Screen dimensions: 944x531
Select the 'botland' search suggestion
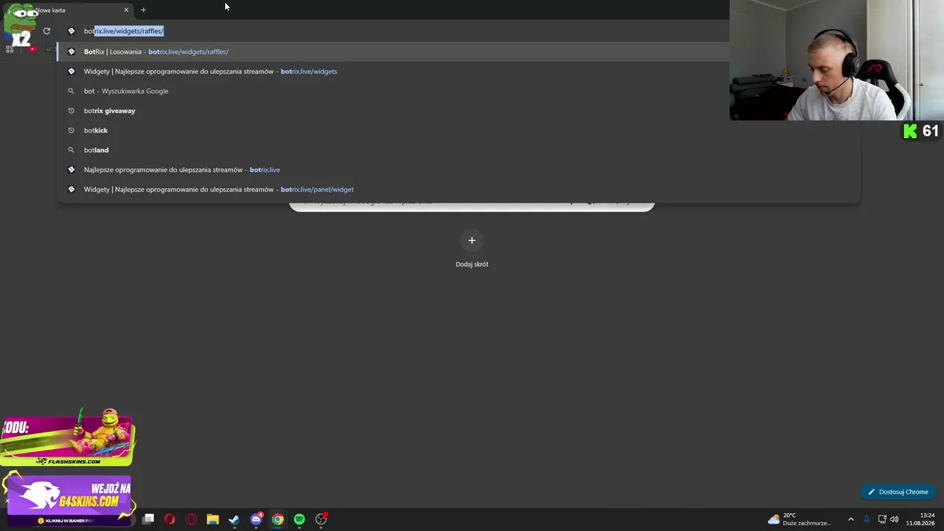coord(459,150)
